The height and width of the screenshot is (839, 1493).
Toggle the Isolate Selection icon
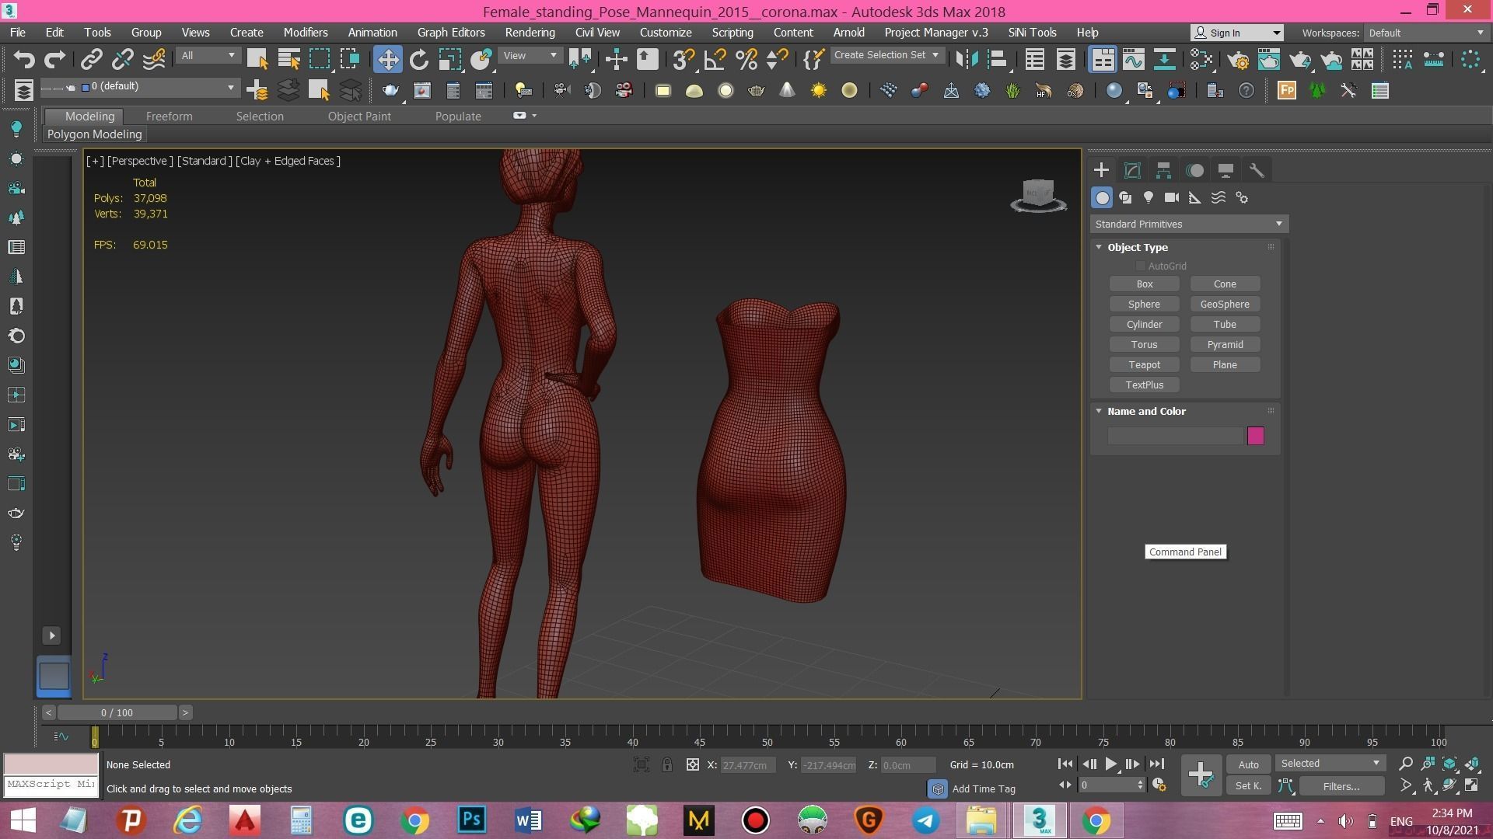pyautogui.click(x=641, y=764)
